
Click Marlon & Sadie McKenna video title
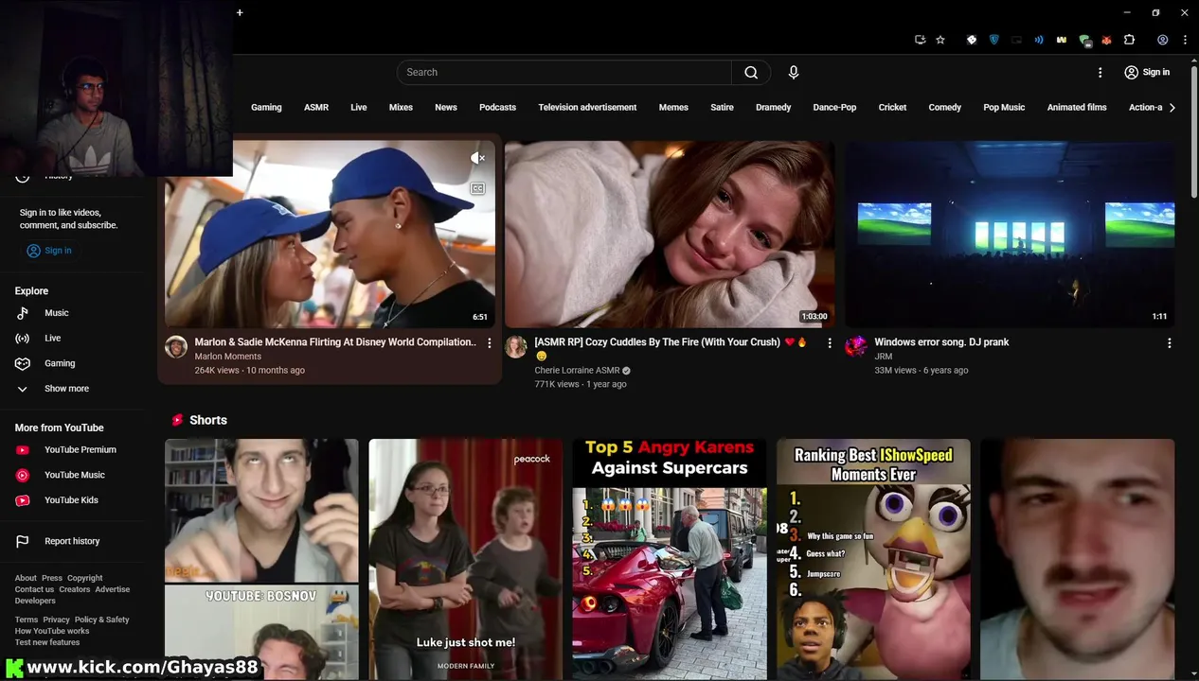(x=335, y=342)
